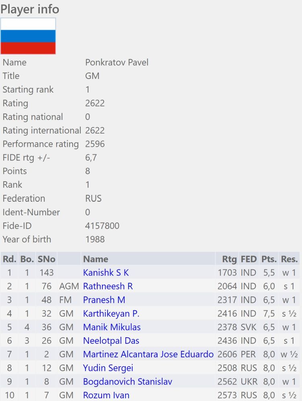Select Manik Mikulas opponent link

point(112,327)
